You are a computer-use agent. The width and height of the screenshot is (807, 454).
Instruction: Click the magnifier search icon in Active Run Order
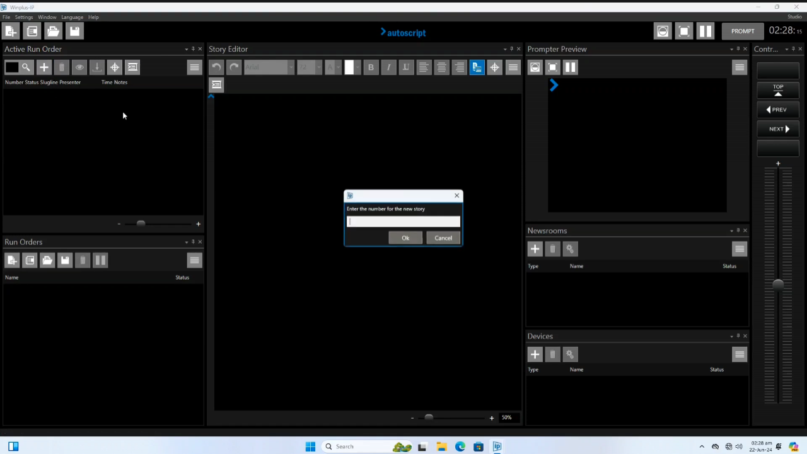[26, 67]
